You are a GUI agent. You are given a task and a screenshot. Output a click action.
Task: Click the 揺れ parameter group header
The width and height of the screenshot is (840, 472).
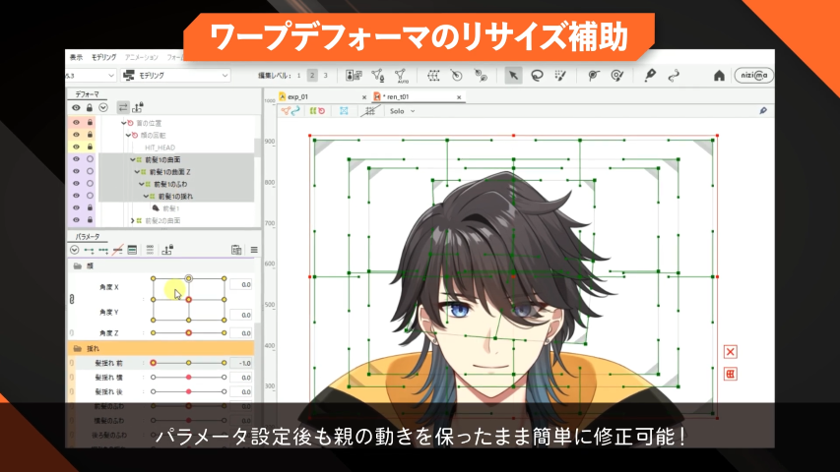tap(161, 348)
